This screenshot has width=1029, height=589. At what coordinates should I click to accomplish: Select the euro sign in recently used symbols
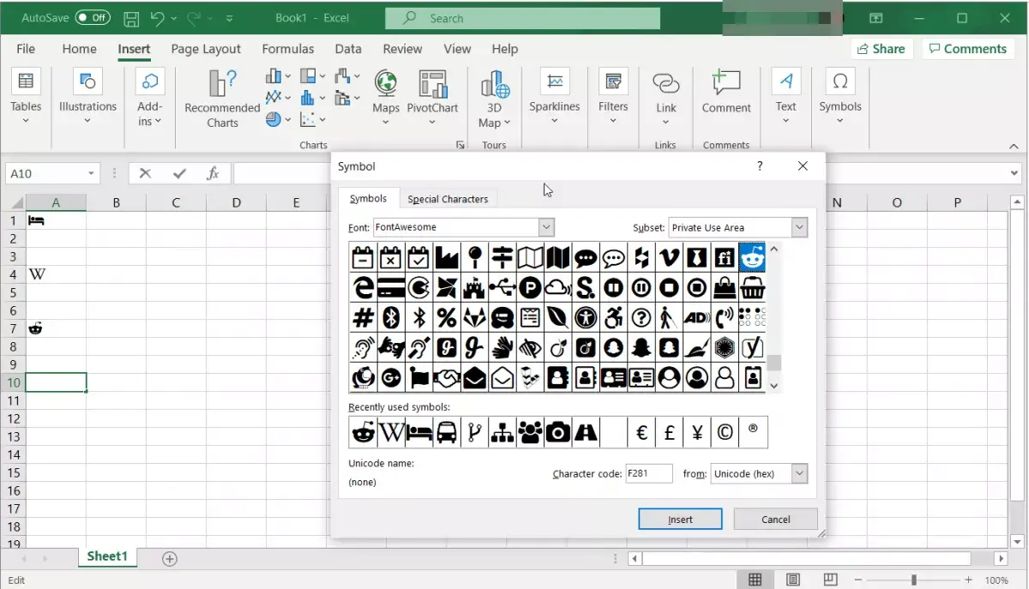pos(641,433)
